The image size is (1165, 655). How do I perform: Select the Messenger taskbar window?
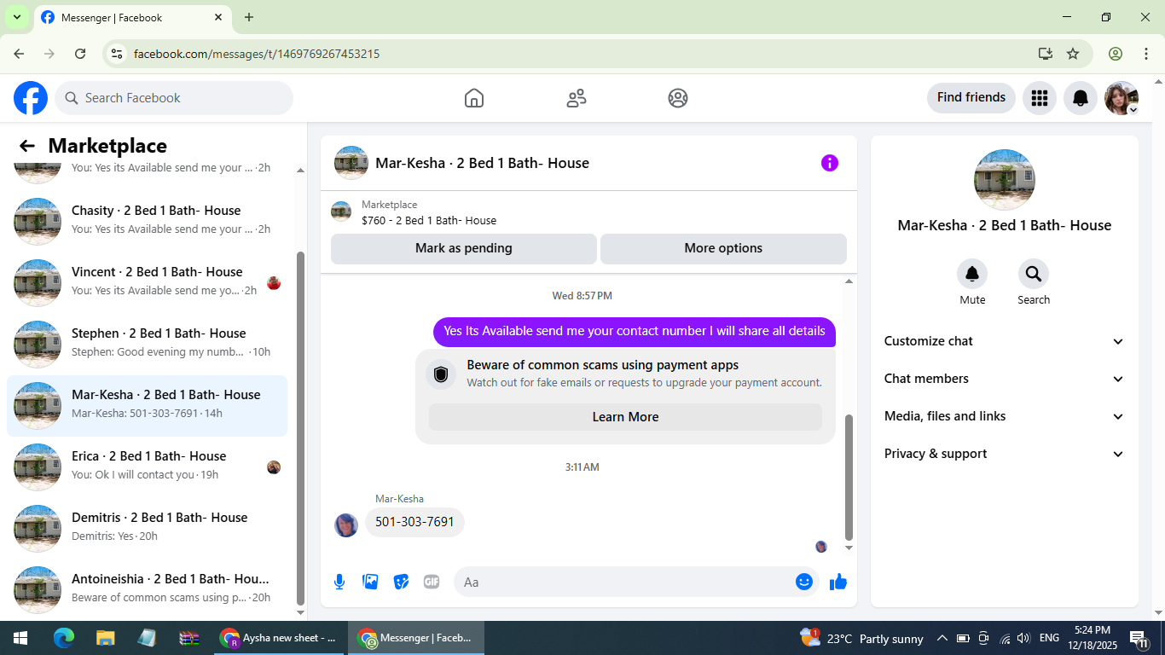coord(415,638)
